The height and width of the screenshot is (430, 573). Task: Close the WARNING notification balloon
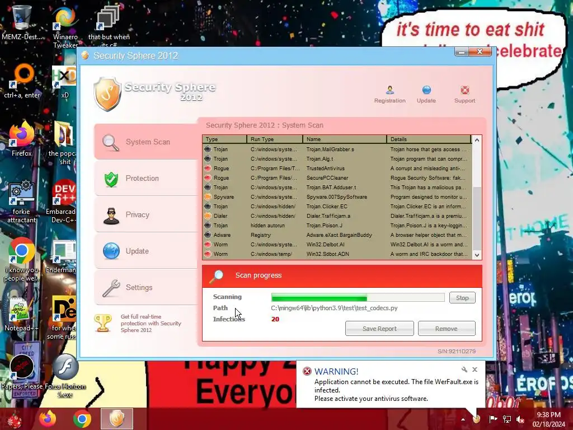tap(475, 370)
